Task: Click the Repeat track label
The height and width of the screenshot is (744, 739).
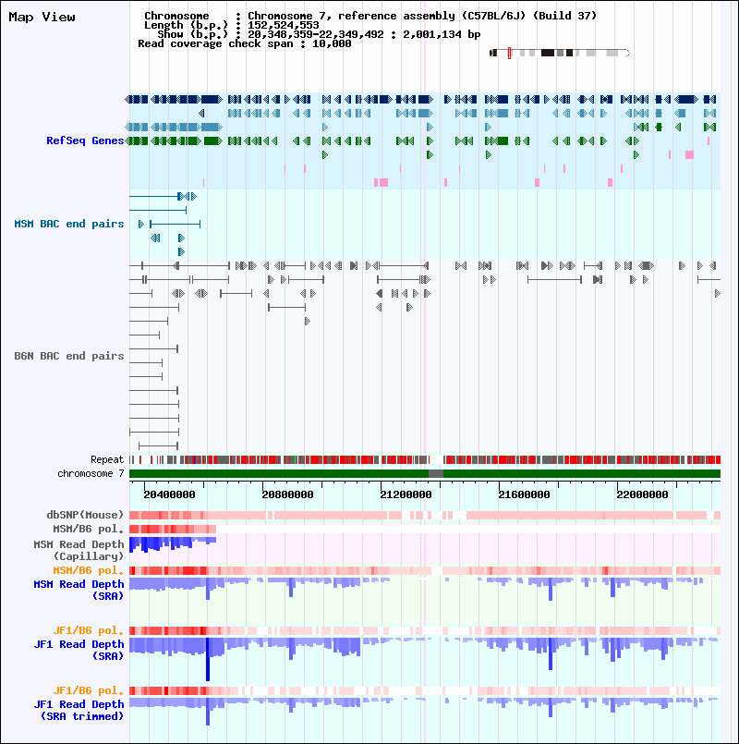Action: coord(107,459)
